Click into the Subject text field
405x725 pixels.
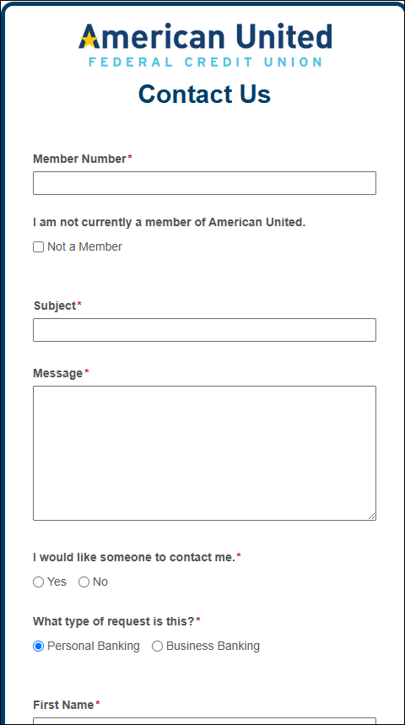204,330
